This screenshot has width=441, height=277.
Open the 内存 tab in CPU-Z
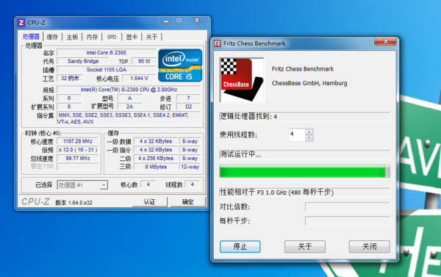[92, 37]
